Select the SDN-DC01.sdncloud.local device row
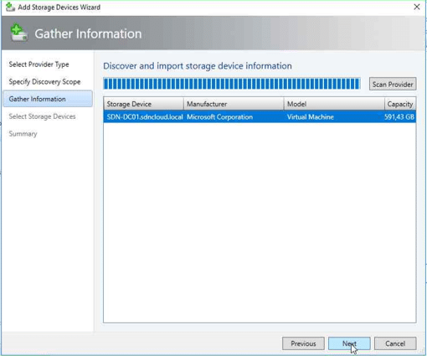 260,116
